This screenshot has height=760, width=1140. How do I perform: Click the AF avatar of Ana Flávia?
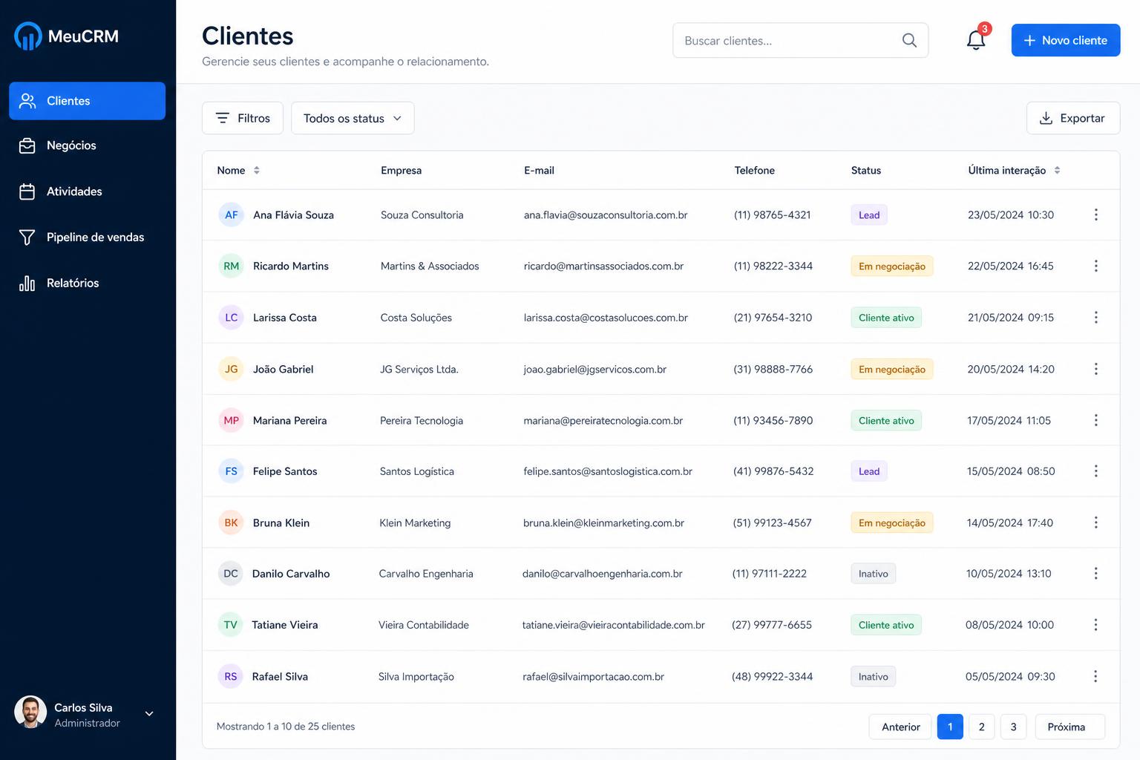[x=232, y=214]
